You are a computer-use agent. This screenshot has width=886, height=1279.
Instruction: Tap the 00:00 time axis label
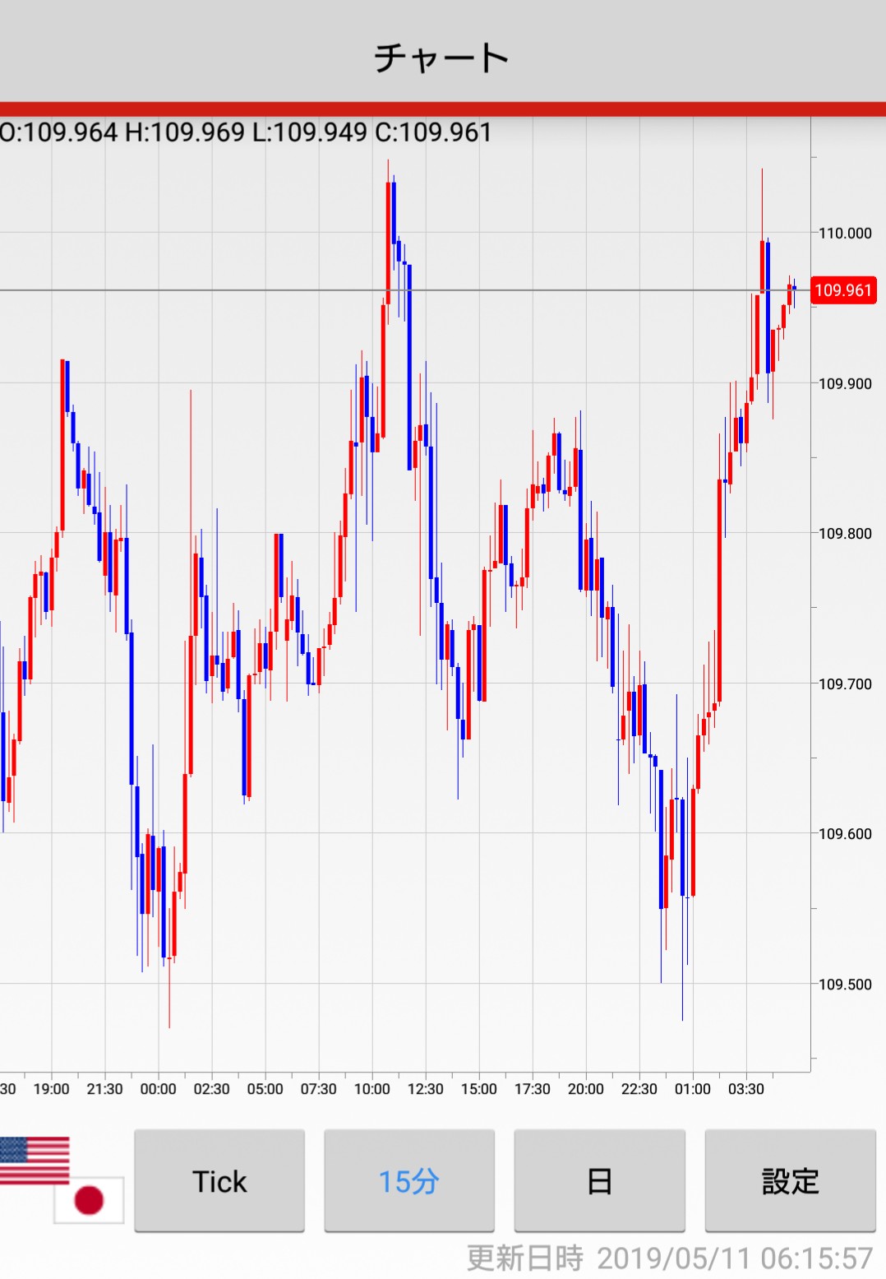click(x=158, y=1089)
